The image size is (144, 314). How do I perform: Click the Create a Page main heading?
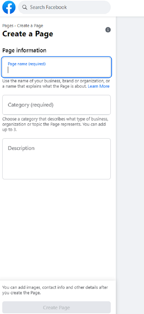point(28,34)
